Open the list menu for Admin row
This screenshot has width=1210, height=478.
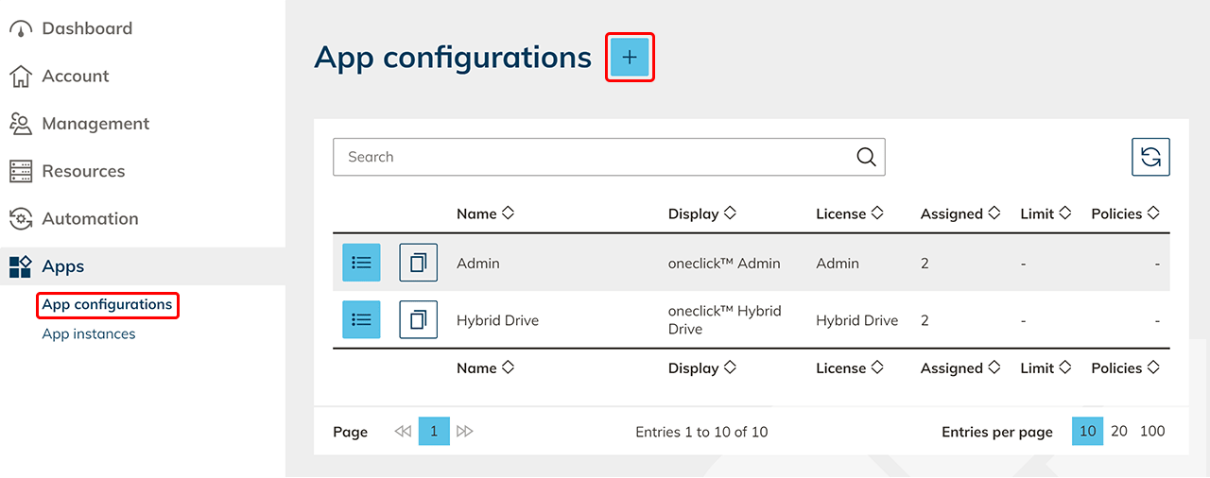coord(361,263)
